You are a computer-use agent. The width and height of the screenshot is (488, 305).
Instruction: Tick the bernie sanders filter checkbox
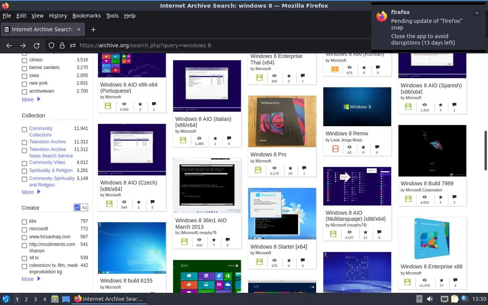click(x=24, y=68)
